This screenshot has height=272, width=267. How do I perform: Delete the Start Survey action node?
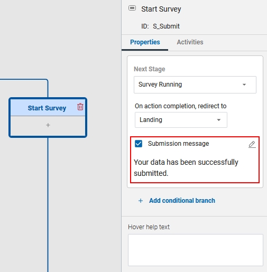[x=80, y=107]
